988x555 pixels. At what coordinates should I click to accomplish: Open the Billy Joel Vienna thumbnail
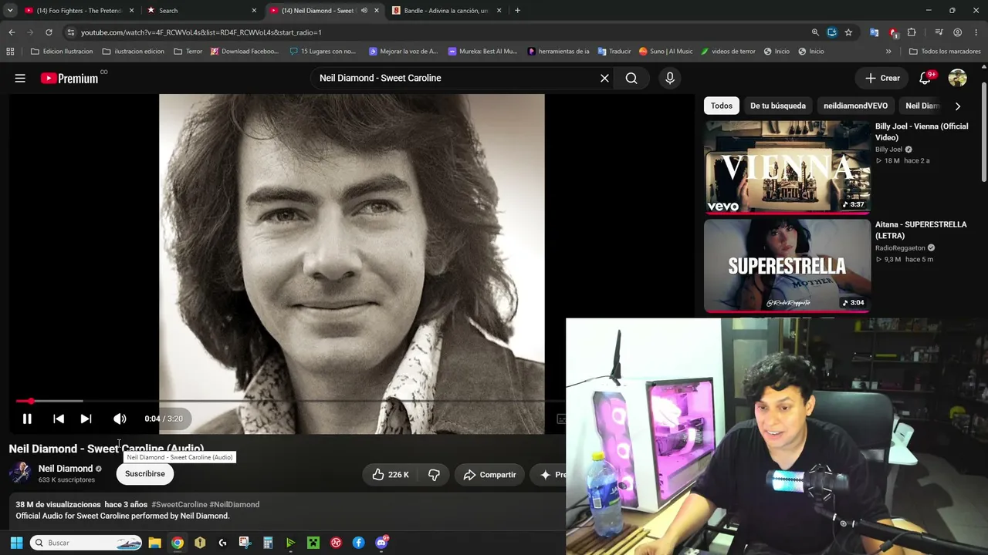(787, 166)
